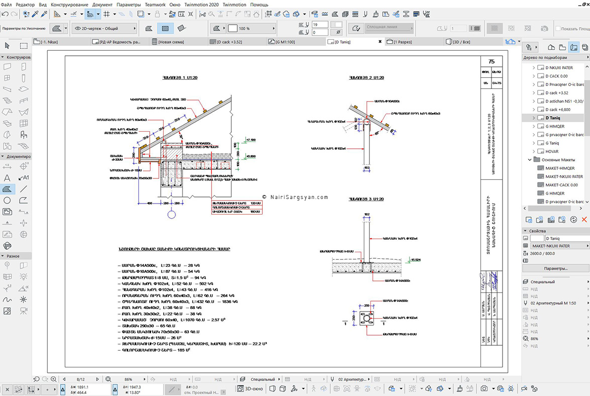590x396 pixels.
Task: Click Параметры по Умолчанию label
Action: (24, 28)
